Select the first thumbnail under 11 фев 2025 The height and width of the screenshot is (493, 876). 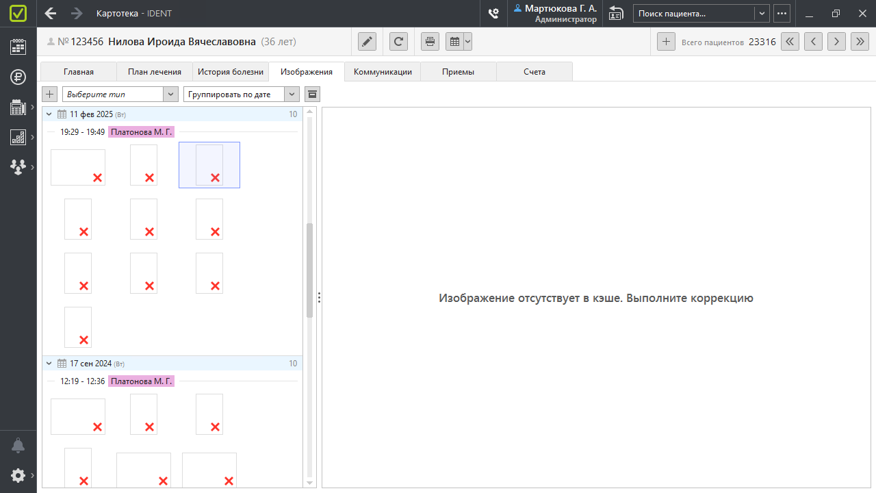pos(77,167)
